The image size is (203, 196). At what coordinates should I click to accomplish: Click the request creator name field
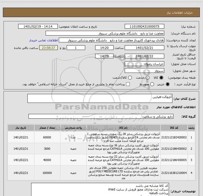pyautogui.click(x=112, y=40)
